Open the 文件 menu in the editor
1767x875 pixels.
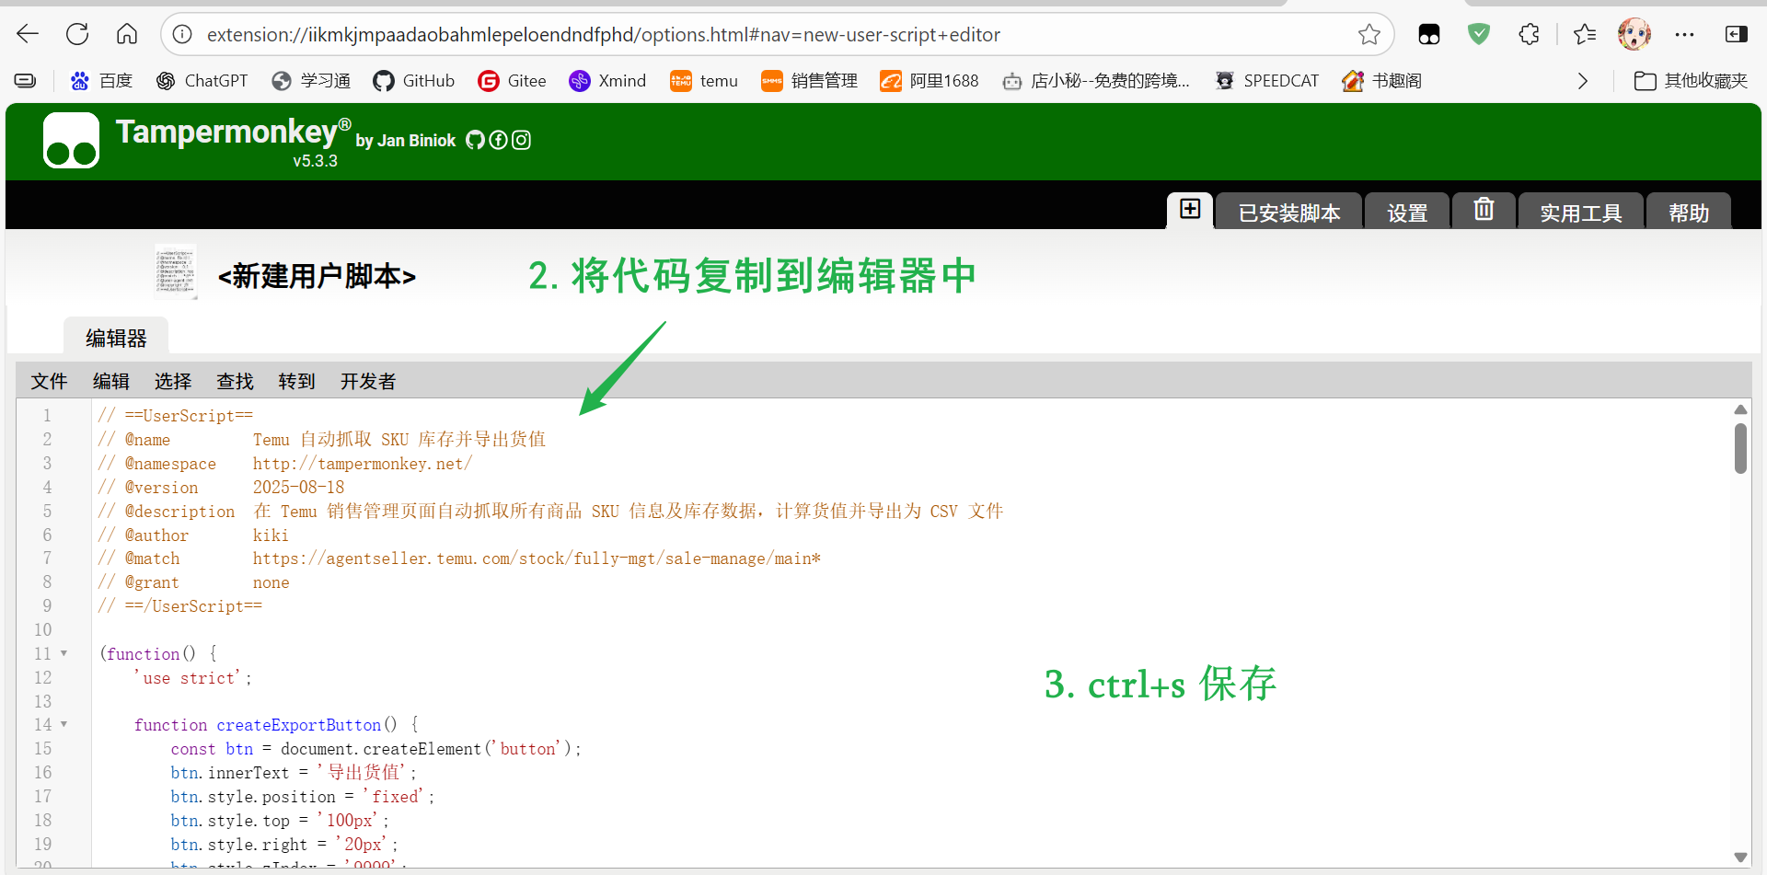(49, 381)
